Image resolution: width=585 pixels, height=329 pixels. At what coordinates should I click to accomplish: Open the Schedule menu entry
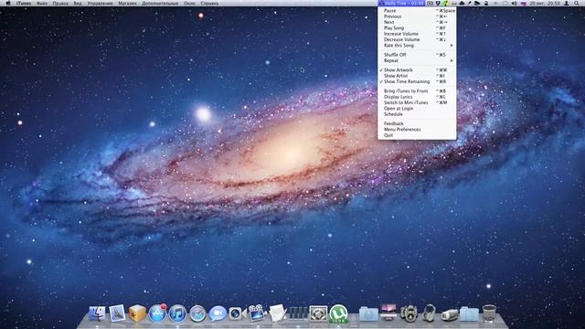pyautogui.click(x=417, y=114)
